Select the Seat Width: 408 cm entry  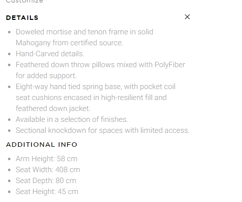tap(48, 170)
